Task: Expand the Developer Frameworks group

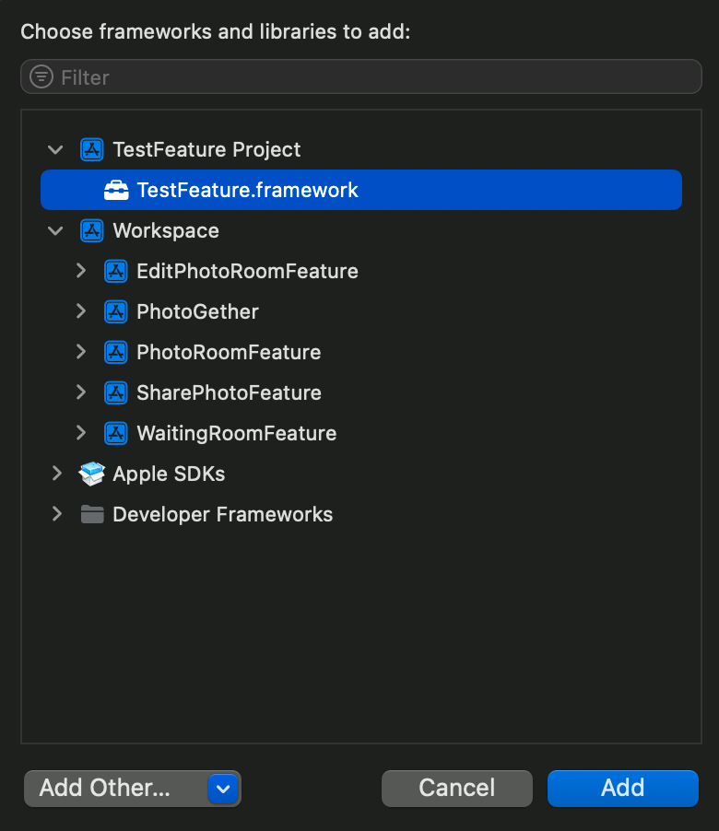Action: (57, 514)
